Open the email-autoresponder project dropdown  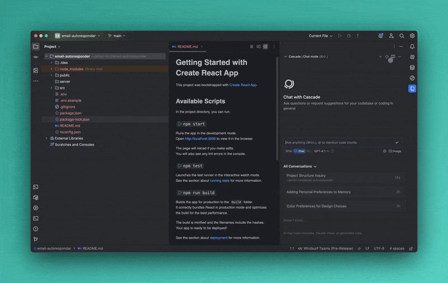click(78, 36)
